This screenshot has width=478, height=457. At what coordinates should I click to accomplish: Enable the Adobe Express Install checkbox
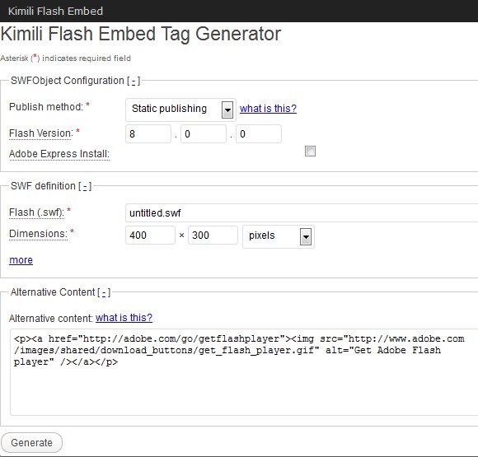310,152
